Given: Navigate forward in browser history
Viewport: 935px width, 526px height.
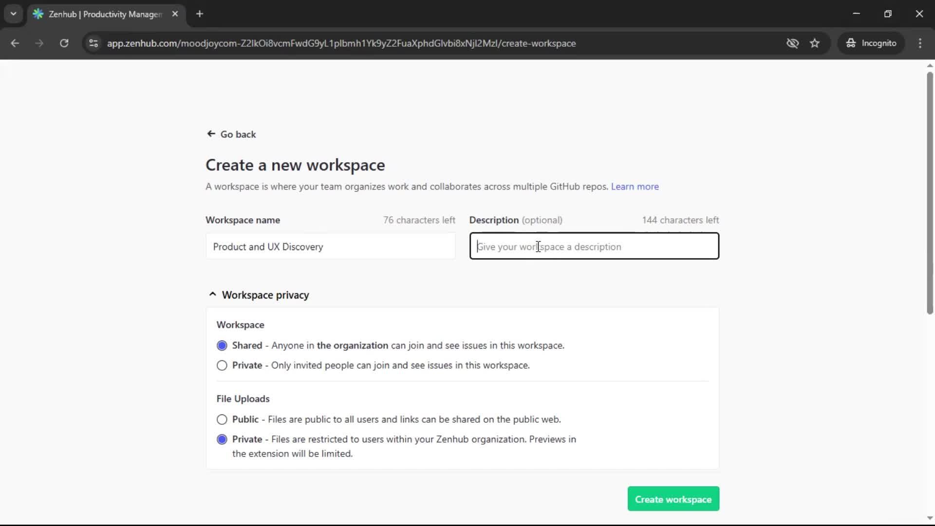Looking at the screenshot, I should pyautogui.click(x=39, y=43).
